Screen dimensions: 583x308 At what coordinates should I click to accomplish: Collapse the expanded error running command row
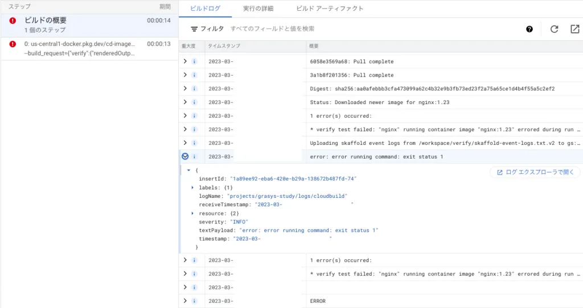click(185, 157)
